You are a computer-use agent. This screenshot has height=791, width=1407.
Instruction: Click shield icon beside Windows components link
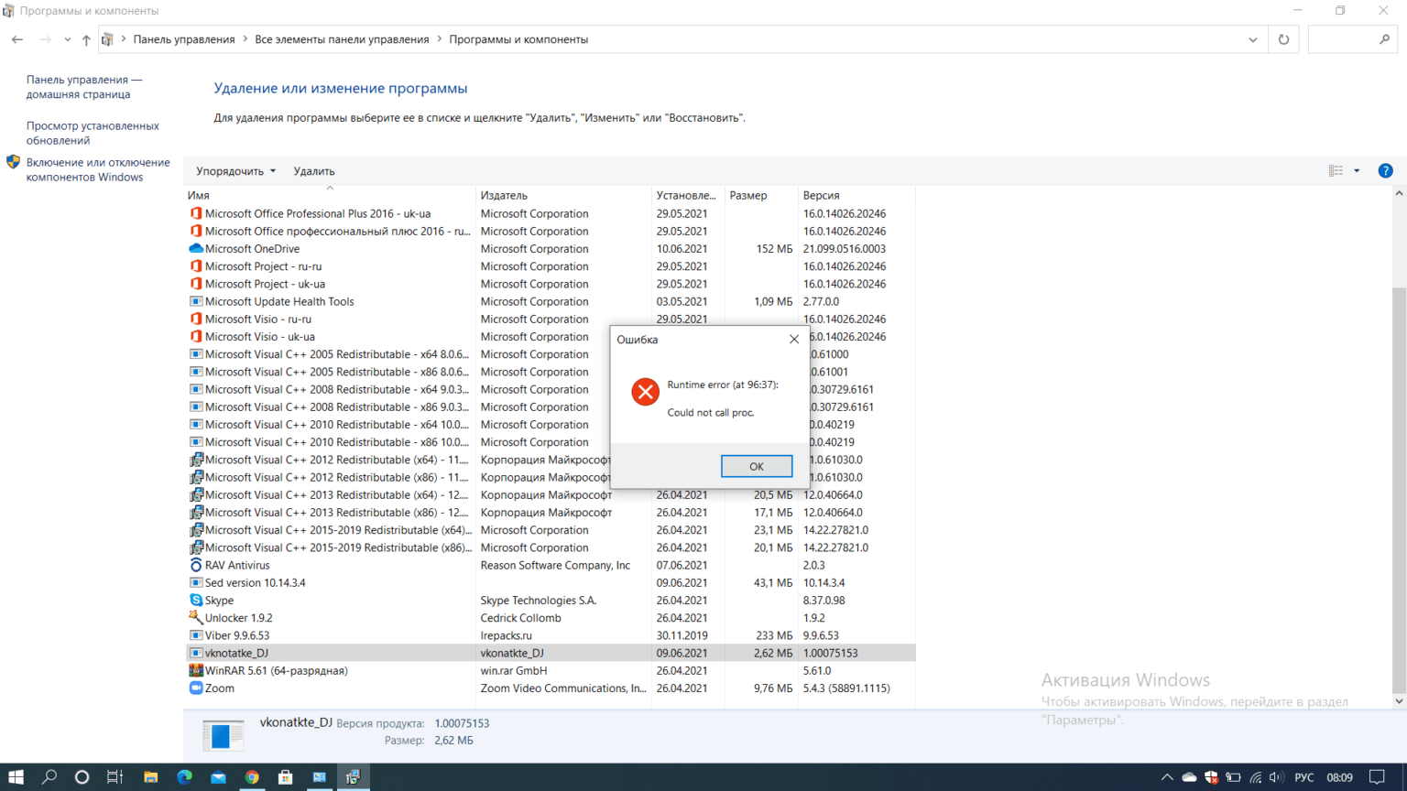point(13,162)
